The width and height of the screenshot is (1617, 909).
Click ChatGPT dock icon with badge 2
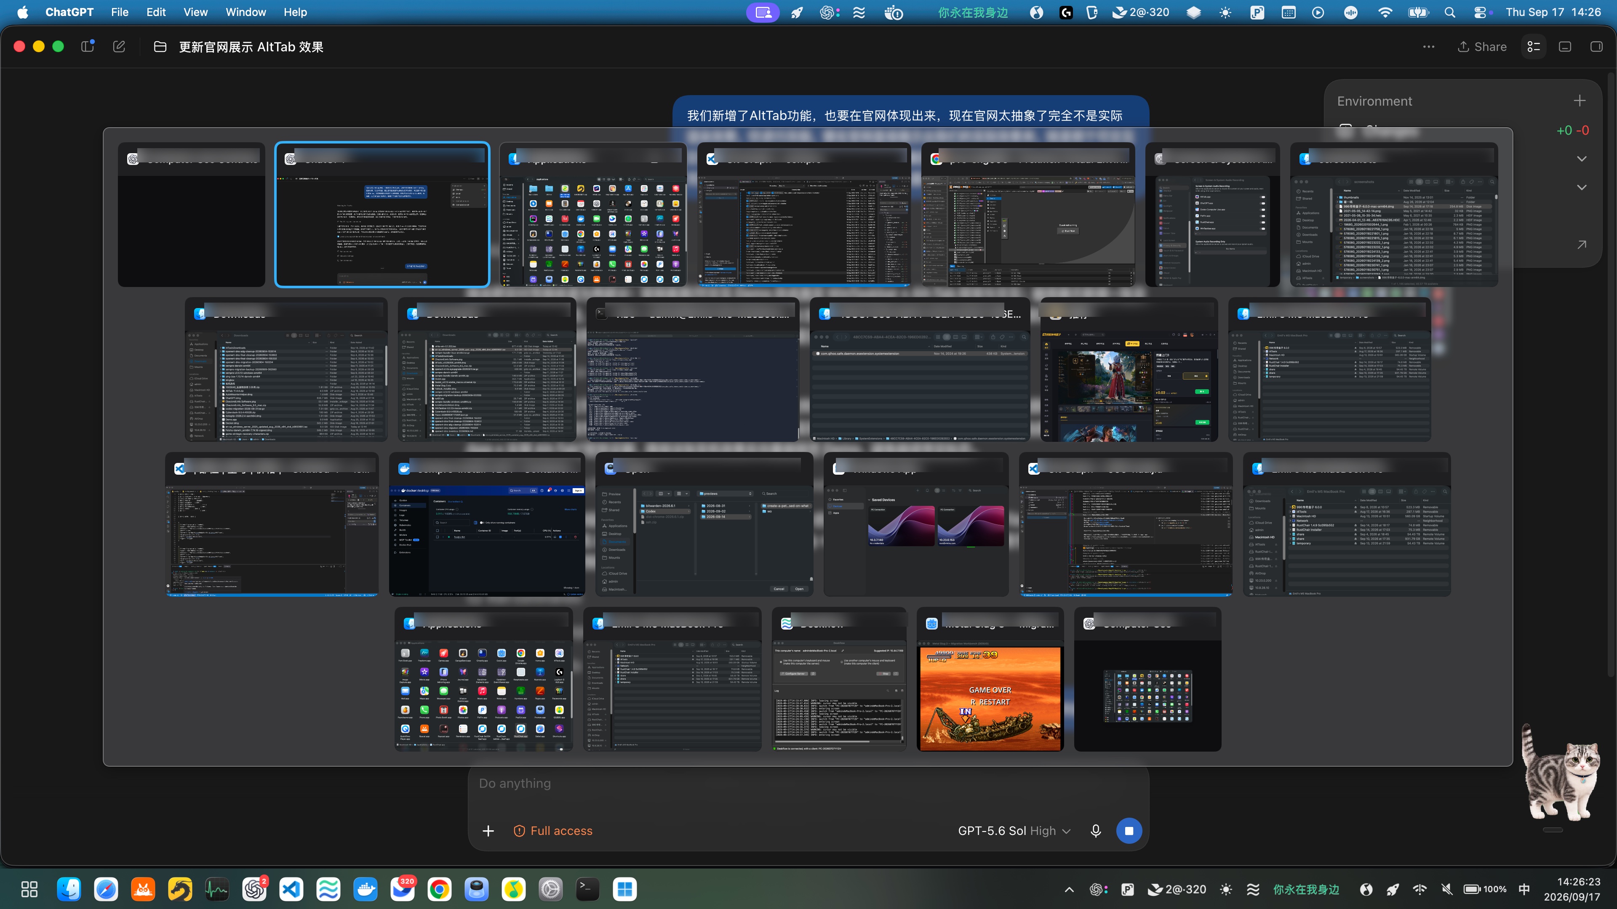(x=254, y=889)
